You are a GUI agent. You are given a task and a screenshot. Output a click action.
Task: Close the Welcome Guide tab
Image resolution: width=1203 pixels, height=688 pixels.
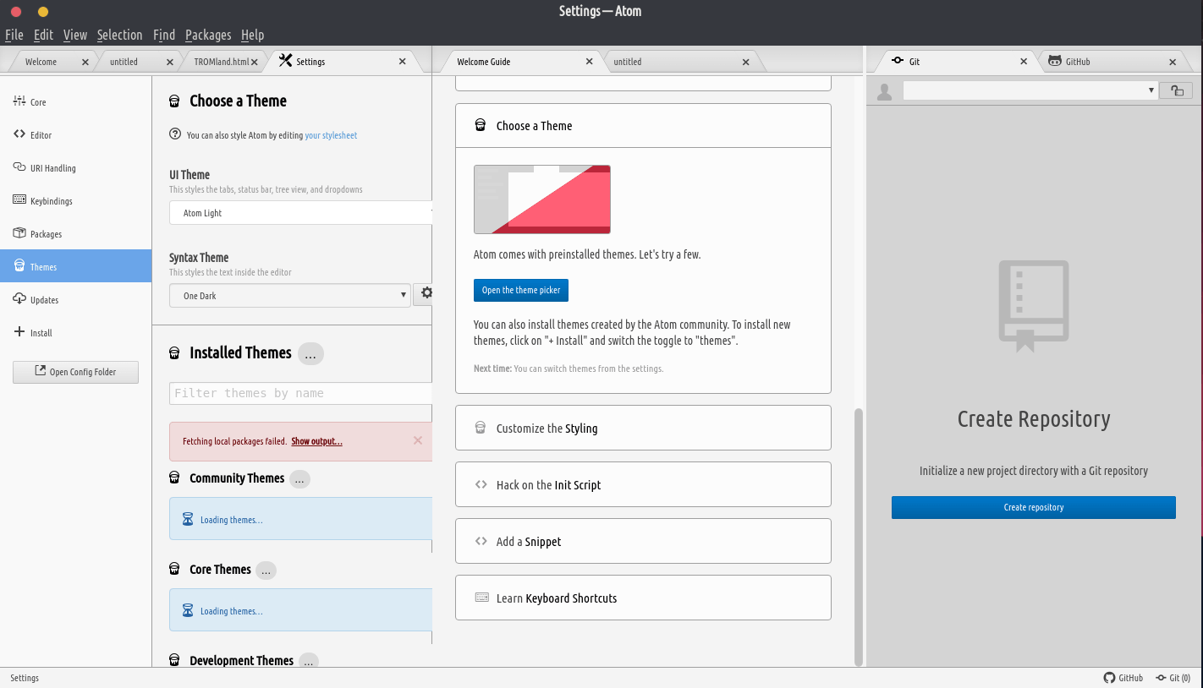point(590,62)
